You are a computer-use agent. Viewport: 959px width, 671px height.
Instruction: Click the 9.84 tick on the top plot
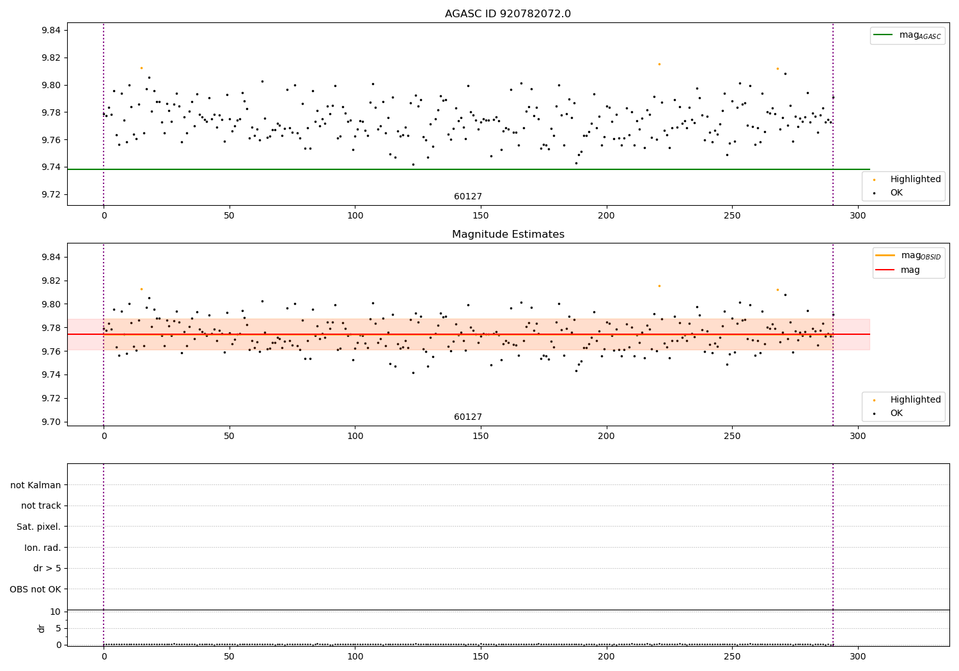[x=51, y=31]
